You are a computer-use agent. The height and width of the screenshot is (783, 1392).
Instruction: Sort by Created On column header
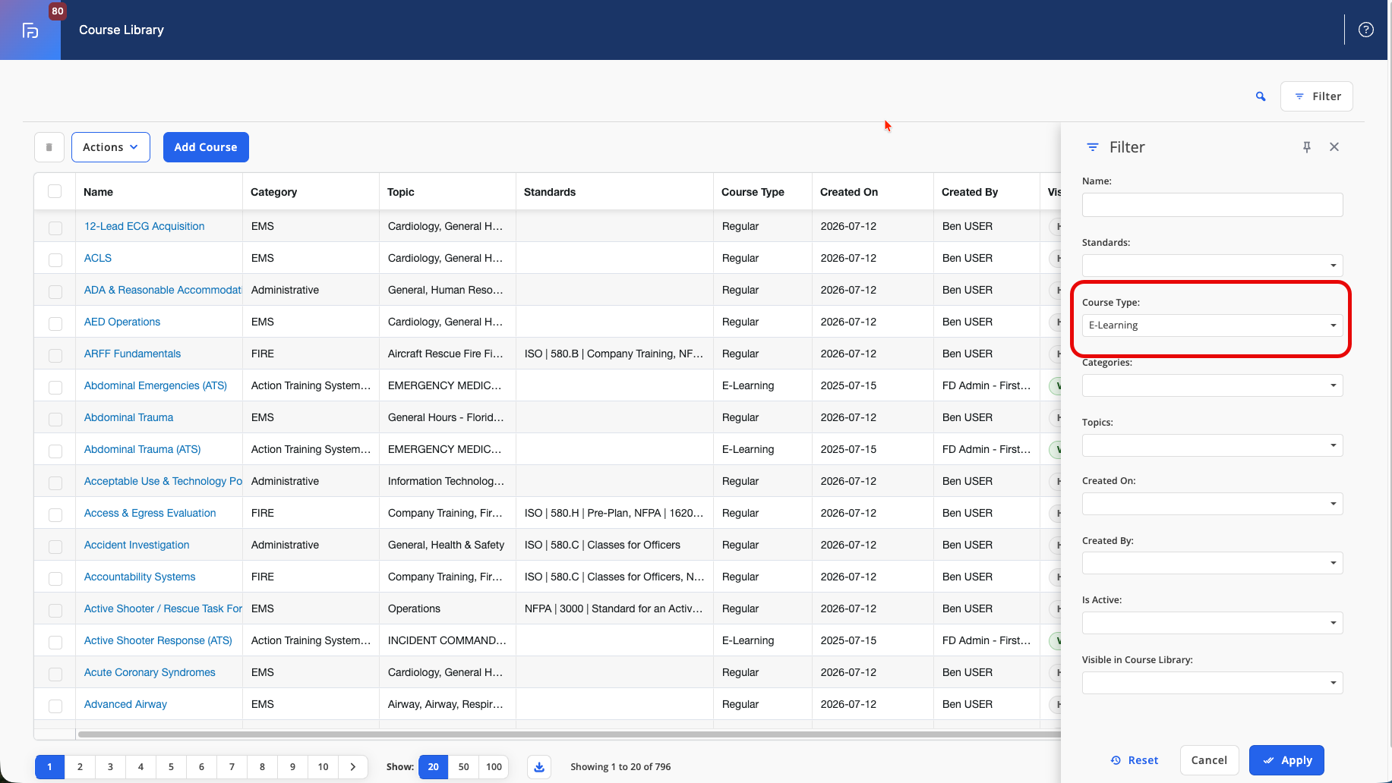849,192
